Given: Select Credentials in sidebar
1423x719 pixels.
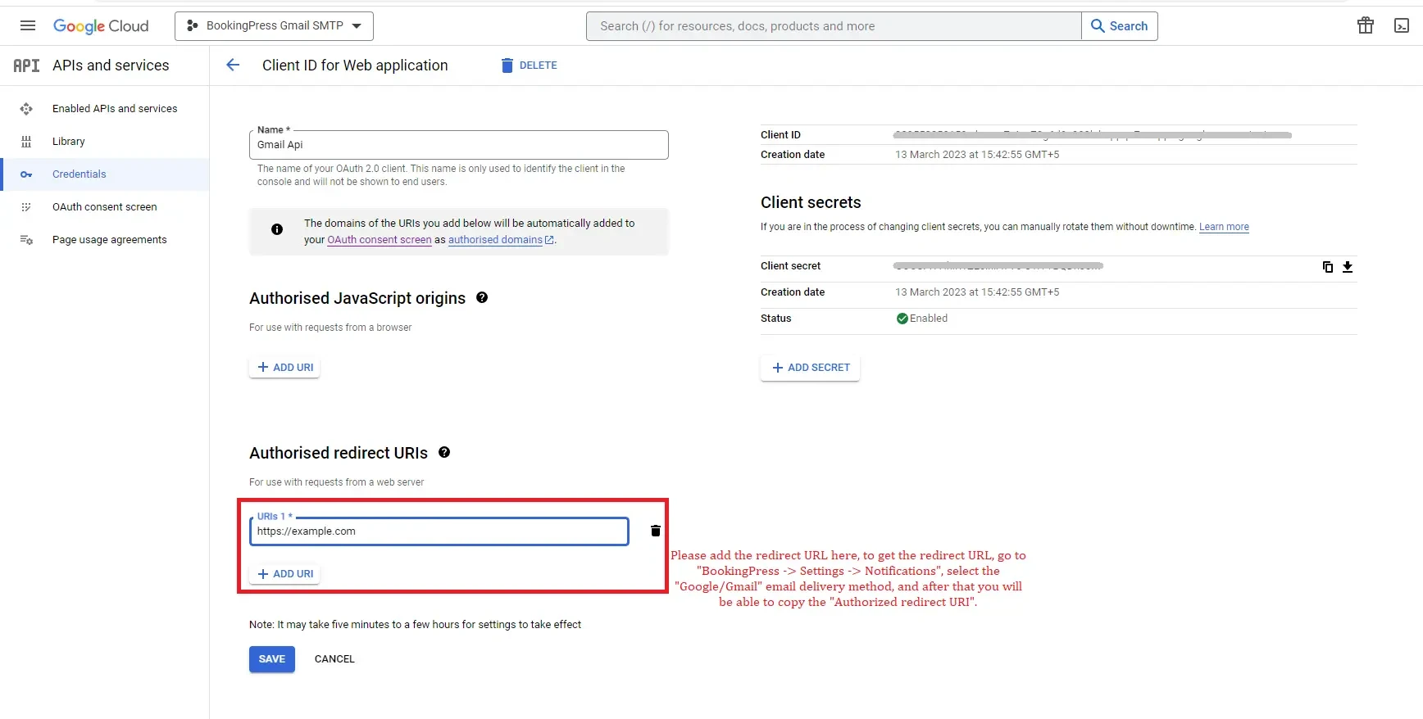Looking at the screenshot, I should click(105, 174).
